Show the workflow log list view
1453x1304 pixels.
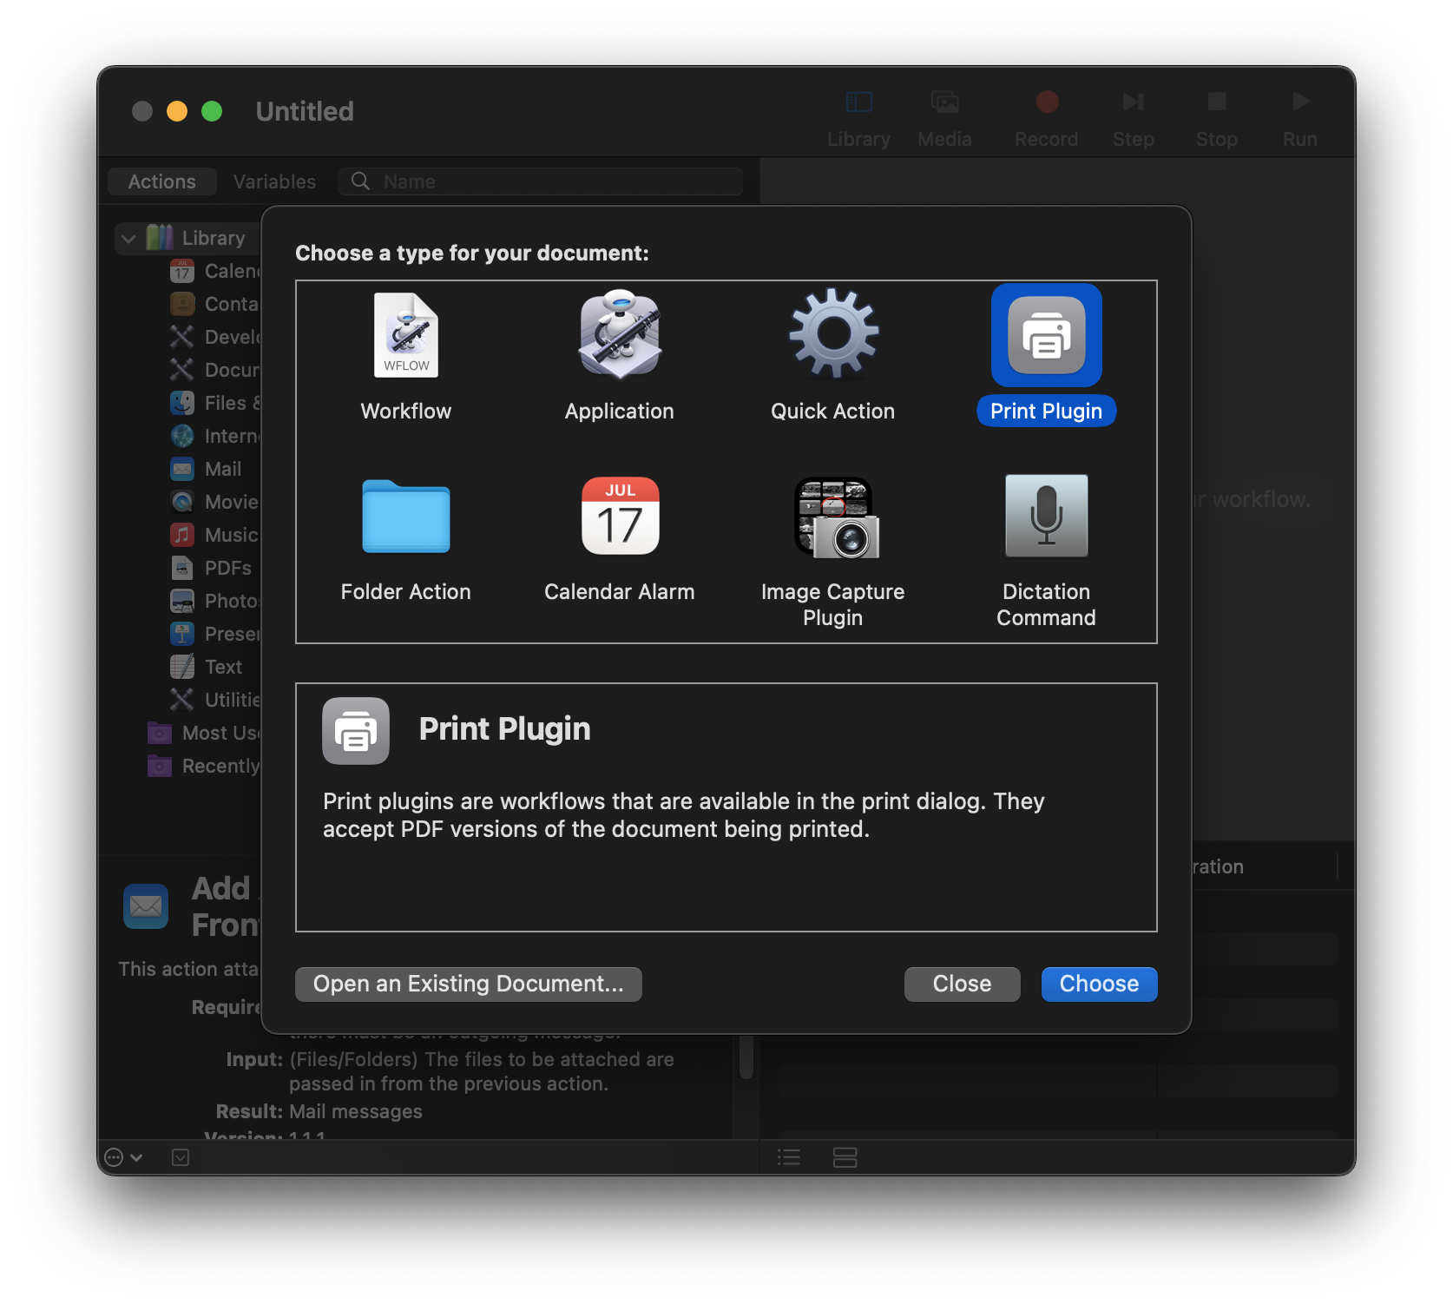pos(789,1157)
